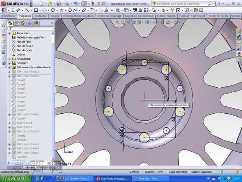This screenshot has width=242, height=182.
Task: Open the SolidWorks menu arrow beside the logo
Action: coord(31,3)
